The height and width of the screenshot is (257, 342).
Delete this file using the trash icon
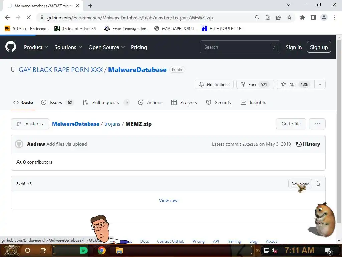pyautogui.click(x=318, y=184)
